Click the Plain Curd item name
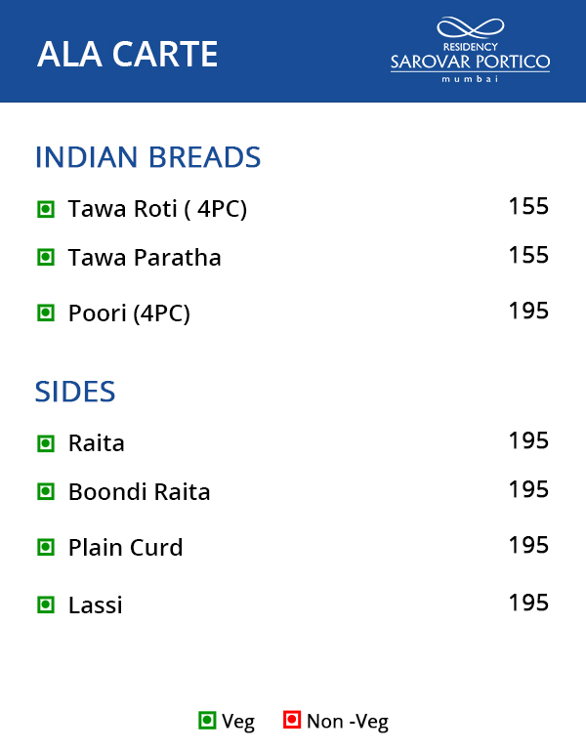The height and width of the screenshot is (750, 586). 126,548
